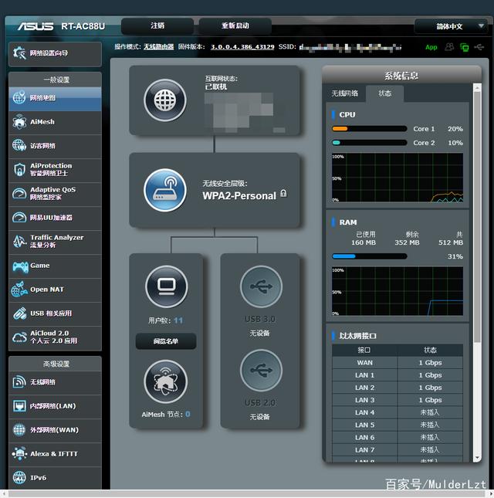
Task: Click the system info scrollbar down arrow
Action: pyautogui.click(x=477, y=458)
